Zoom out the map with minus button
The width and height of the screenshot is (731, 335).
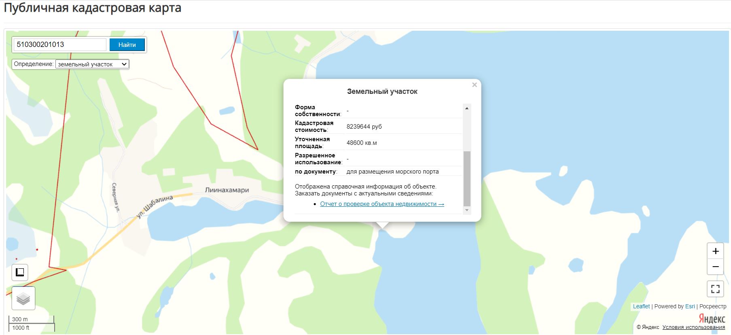click(715, 267)
